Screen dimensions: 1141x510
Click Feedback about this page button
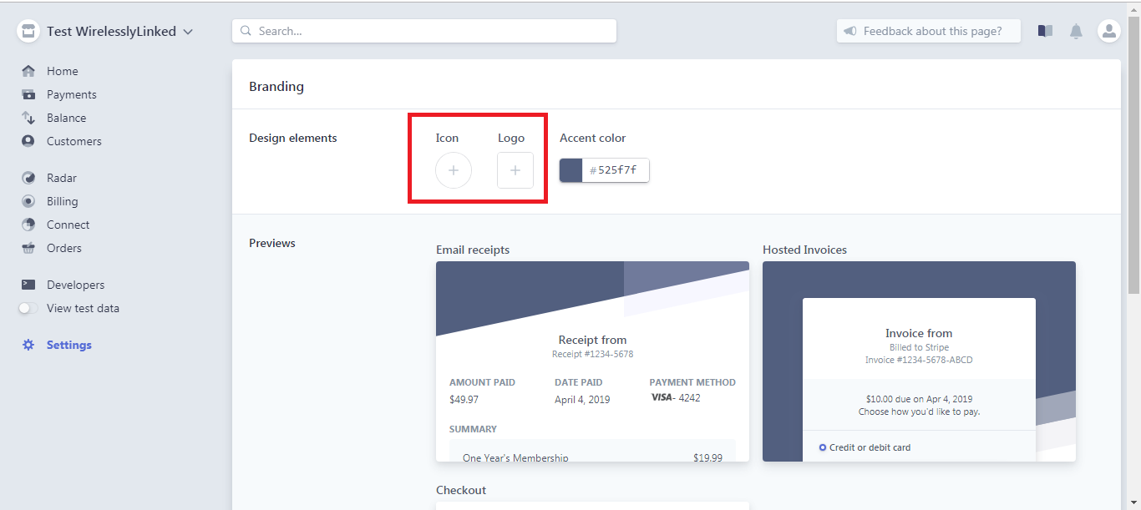pyautogui.click(x=928, y=31)
